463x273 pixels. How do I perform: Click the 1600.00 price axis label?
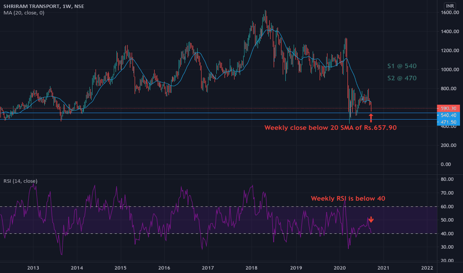click(x=450, y=12)
